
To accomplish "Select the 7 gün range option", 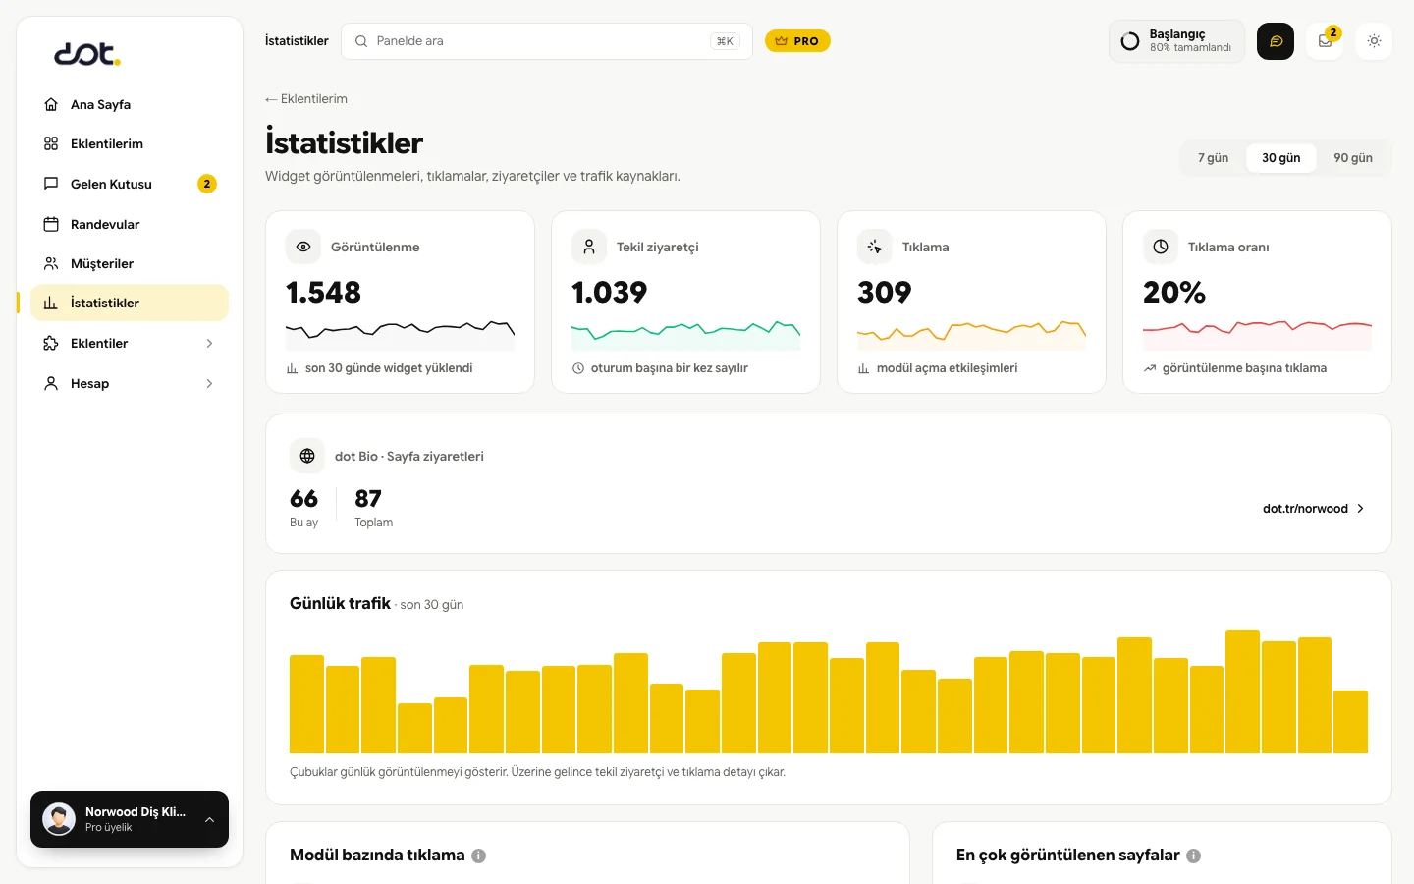I will pos(1213,158).
